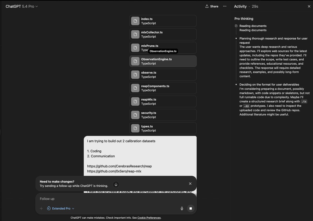Click the 'Need to make changes?' heading
This screenshot has width=313, height=221.
coord(57,182)
